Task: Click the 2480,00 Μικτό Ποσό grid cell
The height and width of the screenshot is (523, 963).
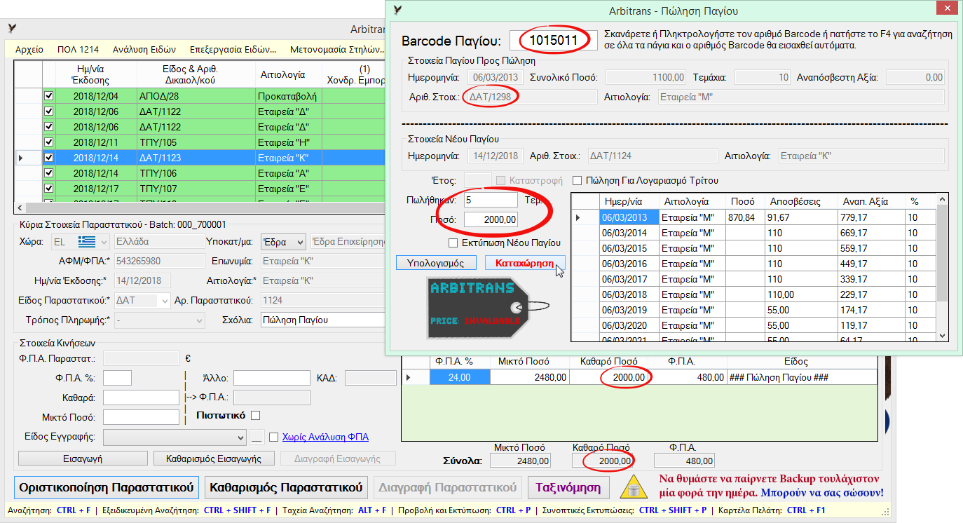Action: (529, 377)
